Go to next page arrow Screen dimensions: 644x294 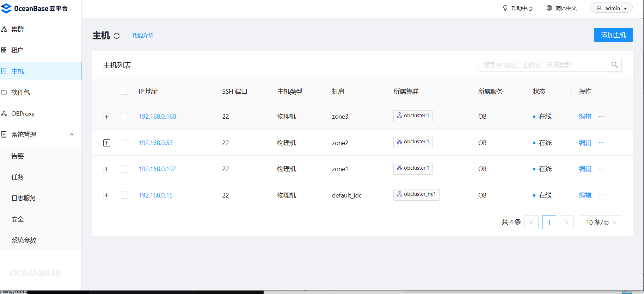pyautogui.click(x=566, y=222)
